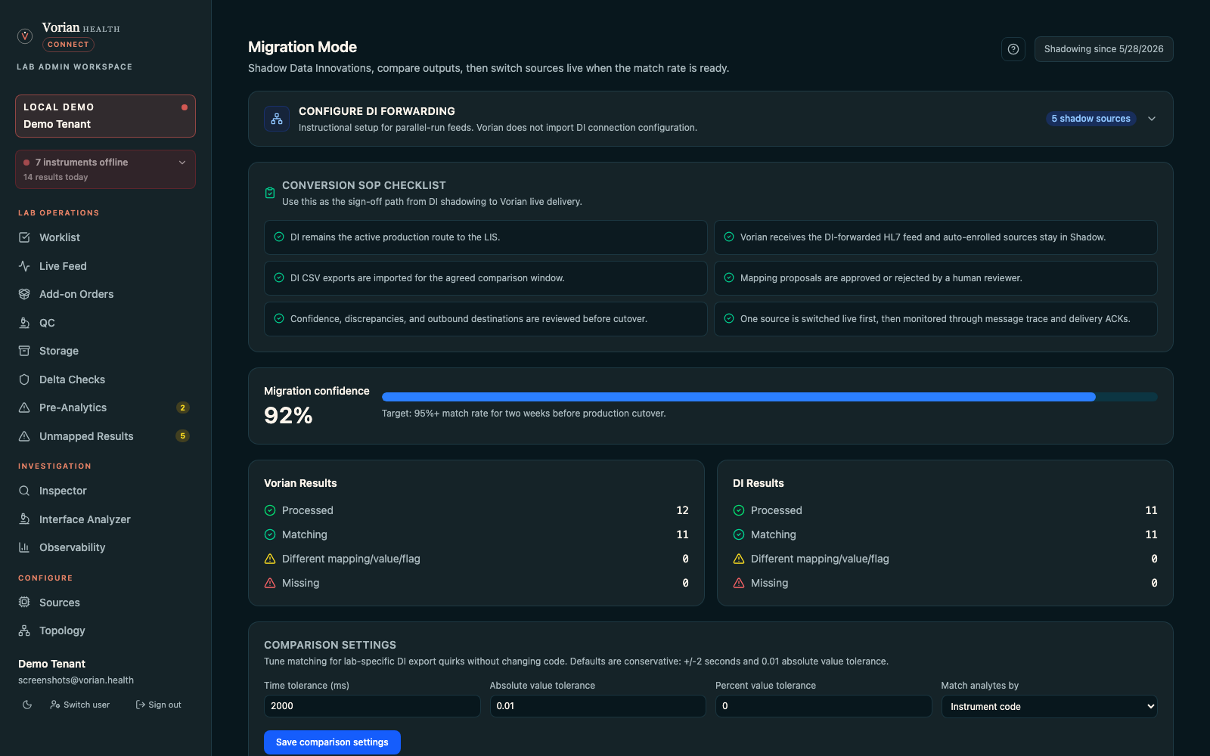Toggle checklist item Confidence, discrepancies reviewed before cutover
The height and width of the screenshot is (756, 1210).
(486, 319)
